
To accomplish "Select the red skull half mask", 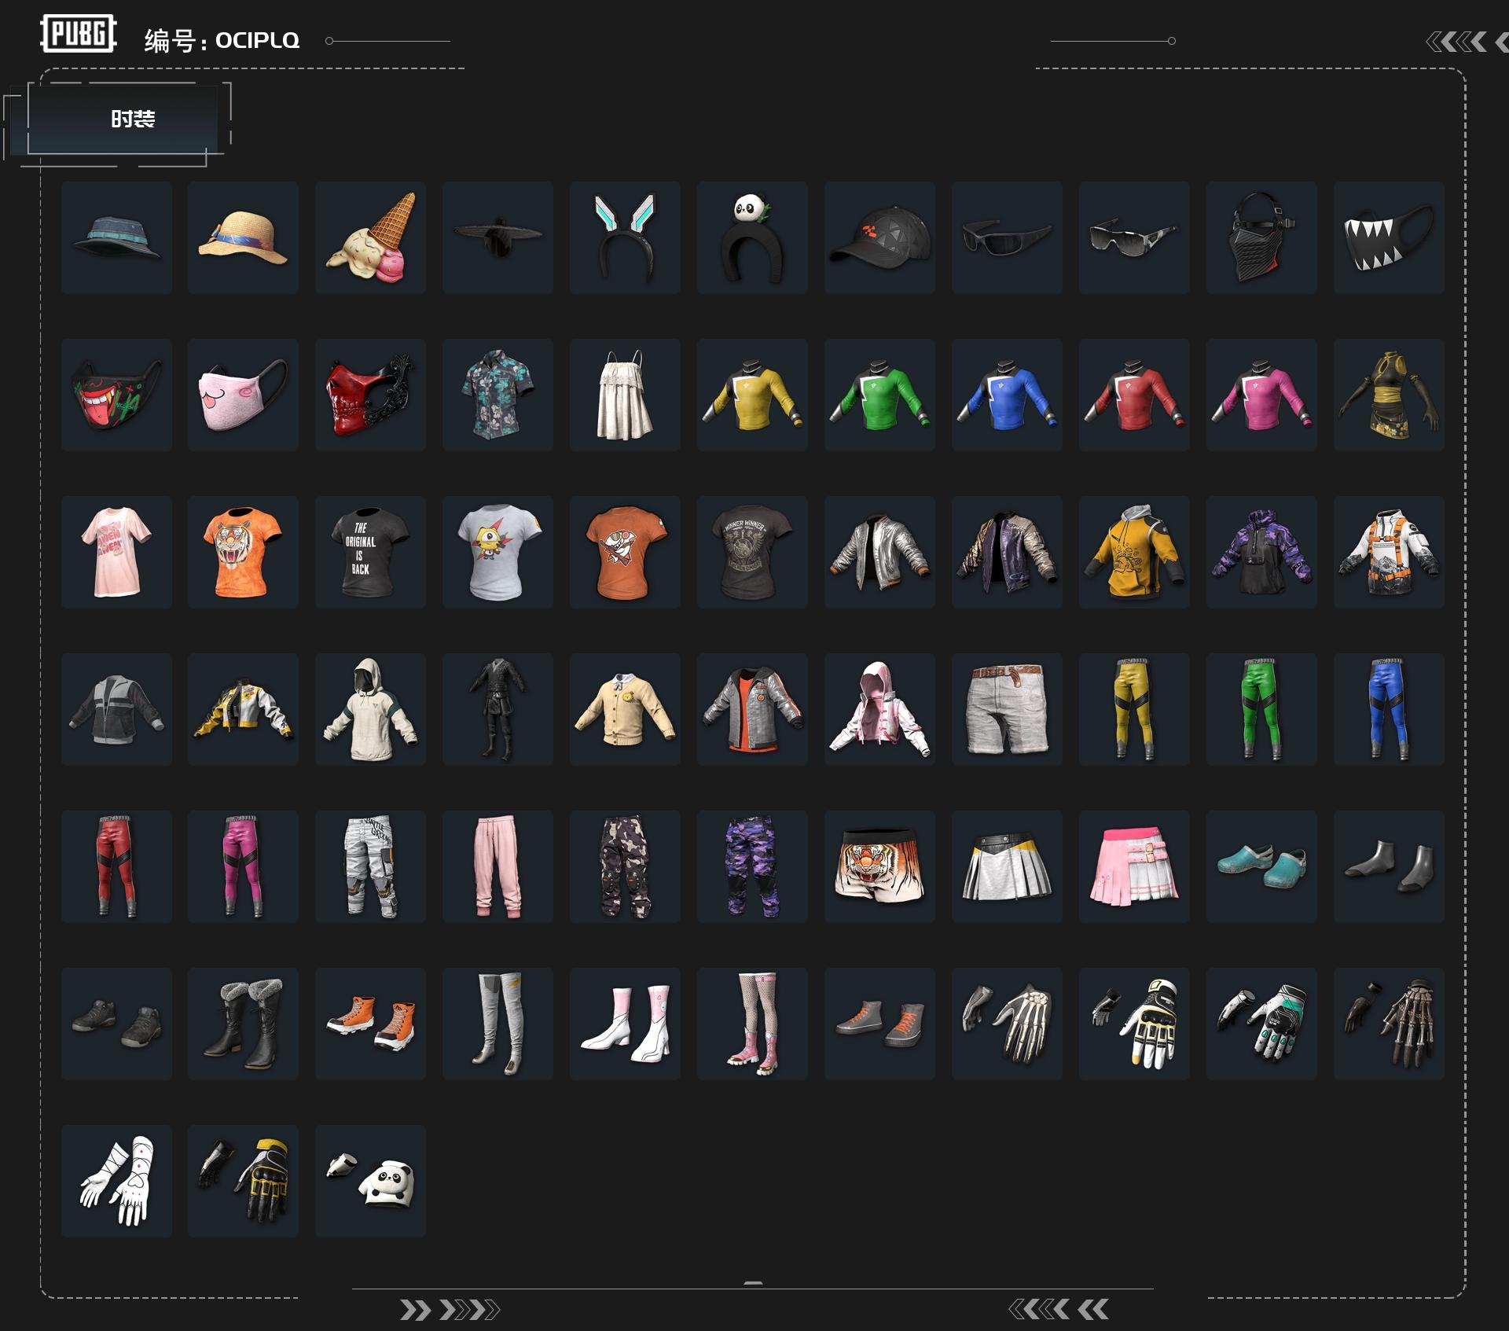I will coord(370,395).
